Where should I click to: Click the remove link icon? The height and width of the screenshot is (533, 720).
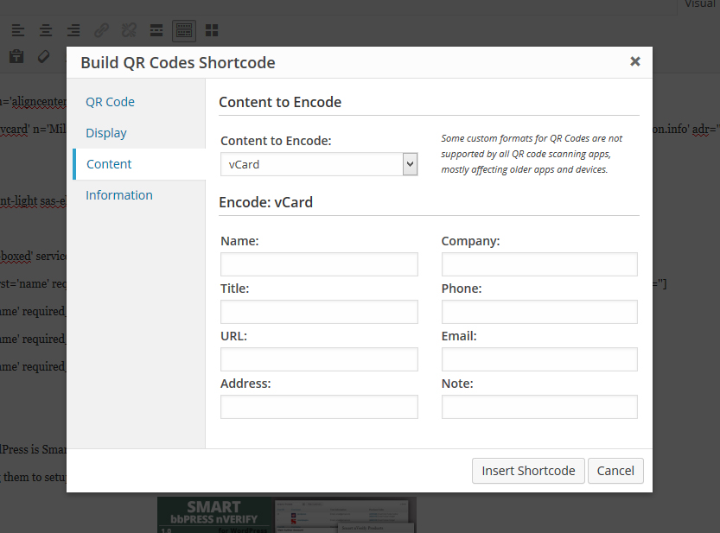coord(129,31)
